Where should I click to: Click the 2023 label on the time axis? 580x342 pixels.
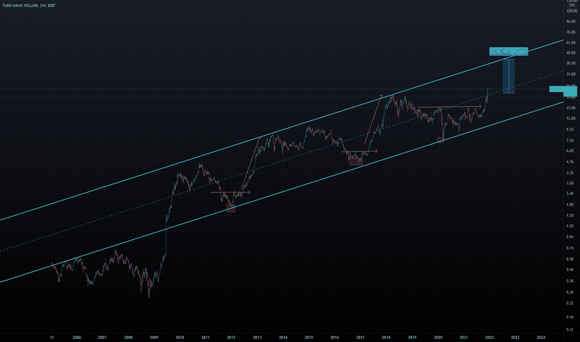coord(515,337)
